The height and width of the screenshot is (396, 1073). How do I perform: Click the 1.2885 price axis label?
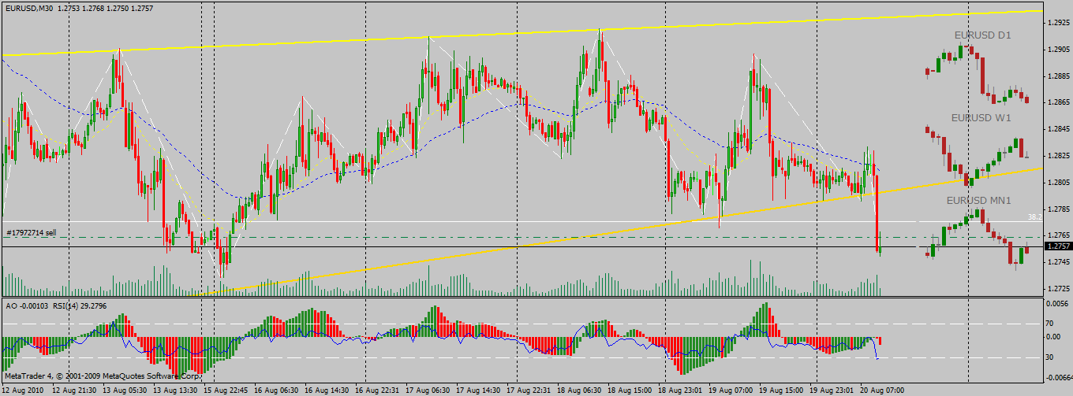(1058, 76)
